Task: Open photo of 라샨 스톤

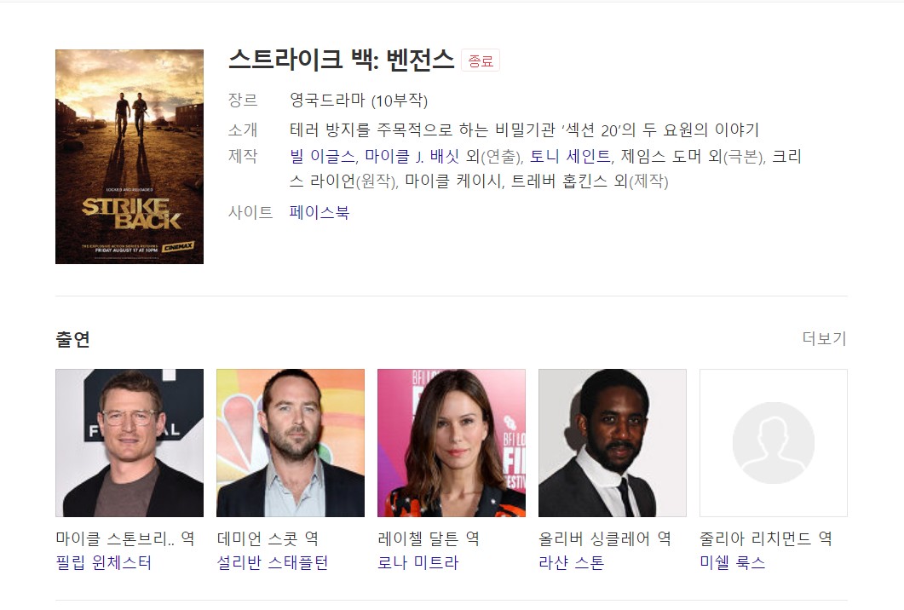Action: pos(613,443)
